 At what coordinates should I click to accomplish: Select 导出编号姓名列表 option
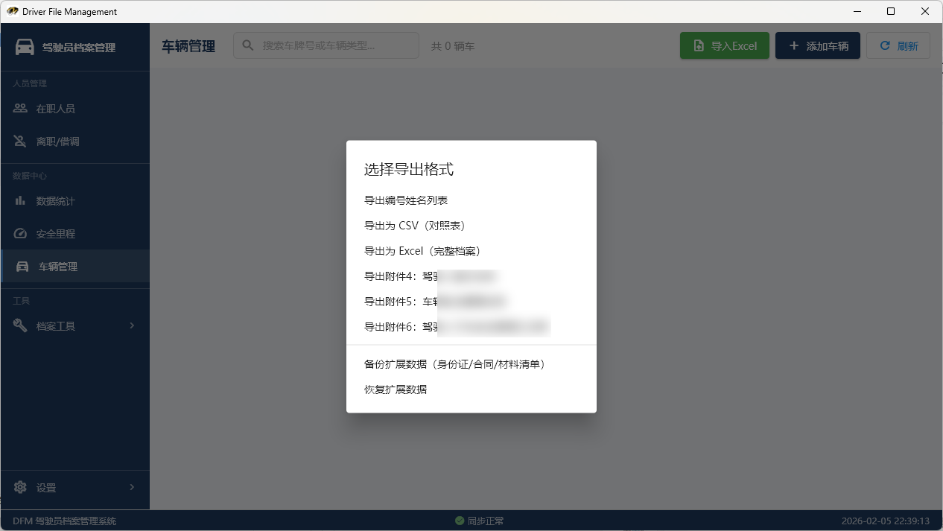(x=406, y=200)
